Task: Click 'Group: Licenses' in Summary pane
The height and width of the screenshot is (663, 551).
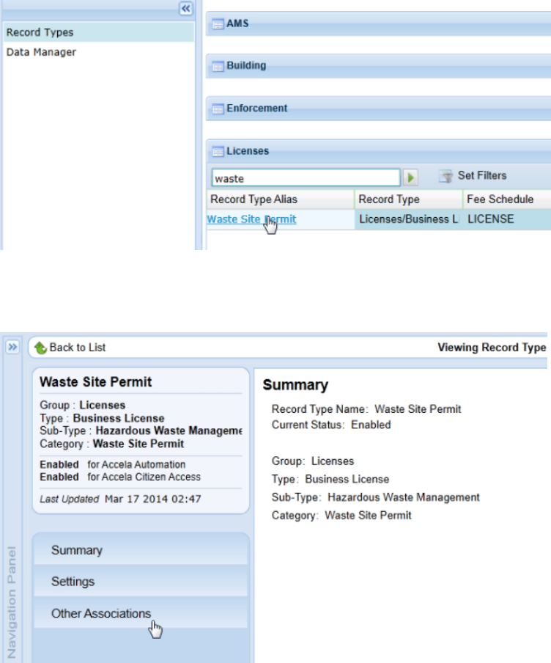Action: coord(313,461)
